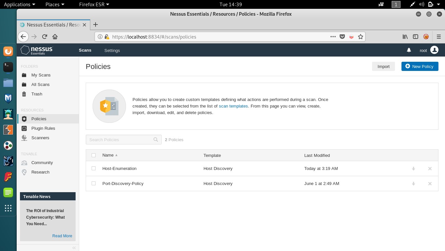Image resolution: width=445 pixels, height=251 pixels.
Task: Open the ROI of Industrial Cybersecurity news headline
Action: coord(45,217)
